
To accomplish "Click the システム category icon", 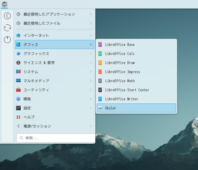I will coord(18,72).
